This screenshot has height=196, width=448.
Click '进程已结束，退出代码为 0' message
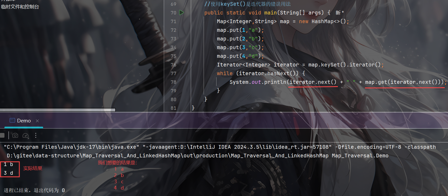[x=34, y=190]
